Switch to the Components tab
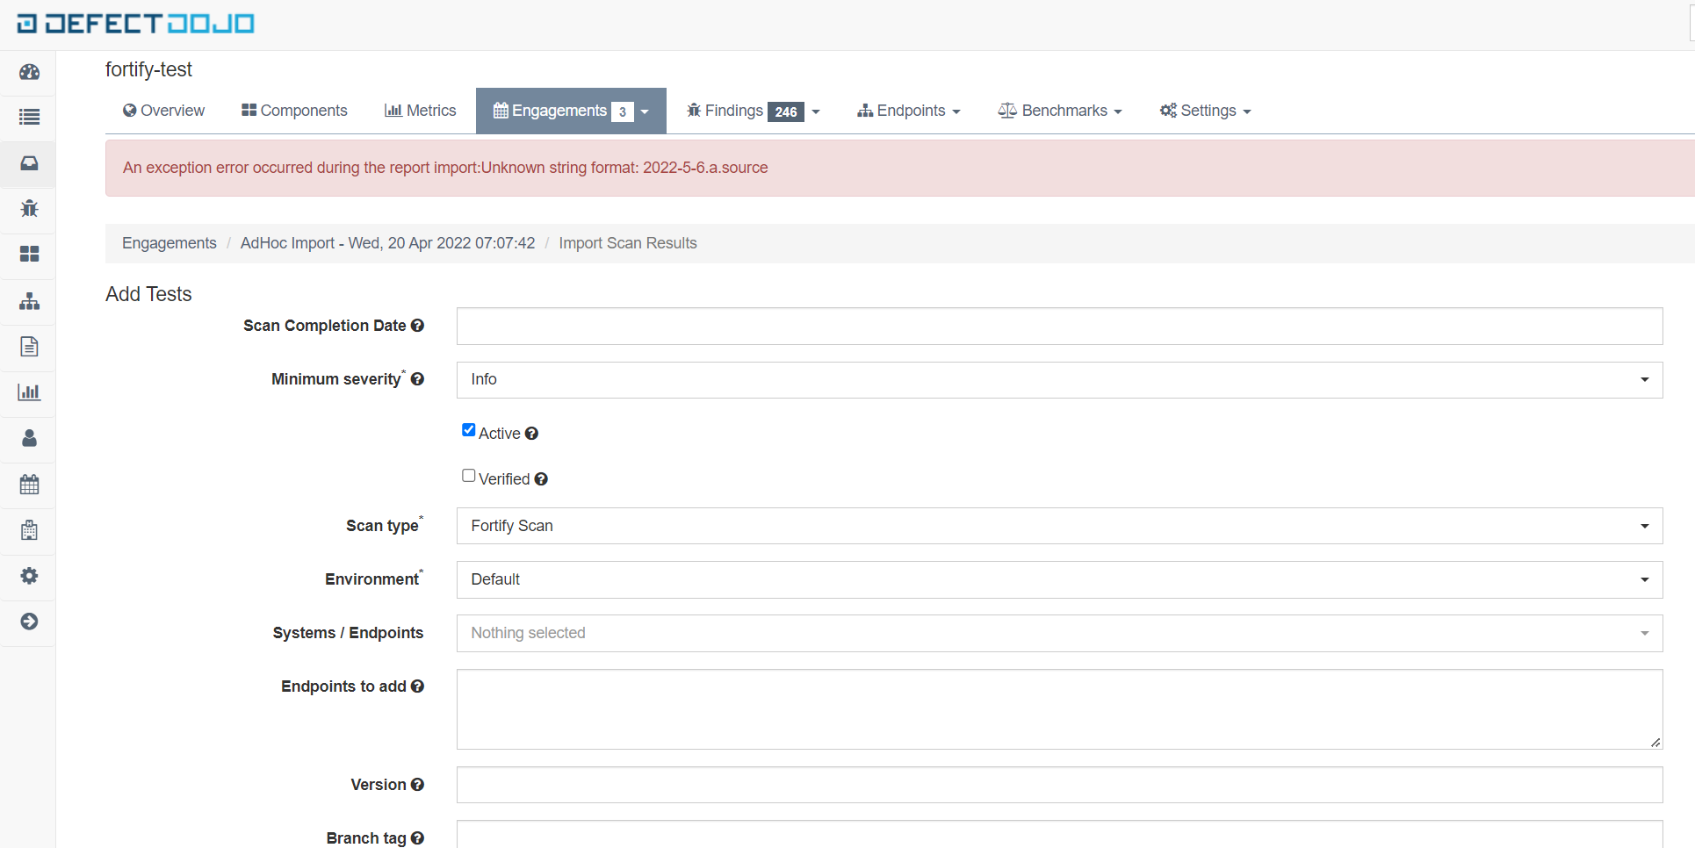 tap(293, 110)
